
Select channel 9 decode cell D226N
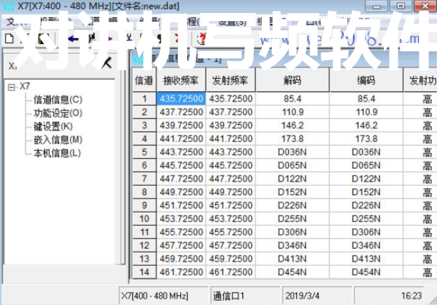pyautogui.click(x=292, y=205)
